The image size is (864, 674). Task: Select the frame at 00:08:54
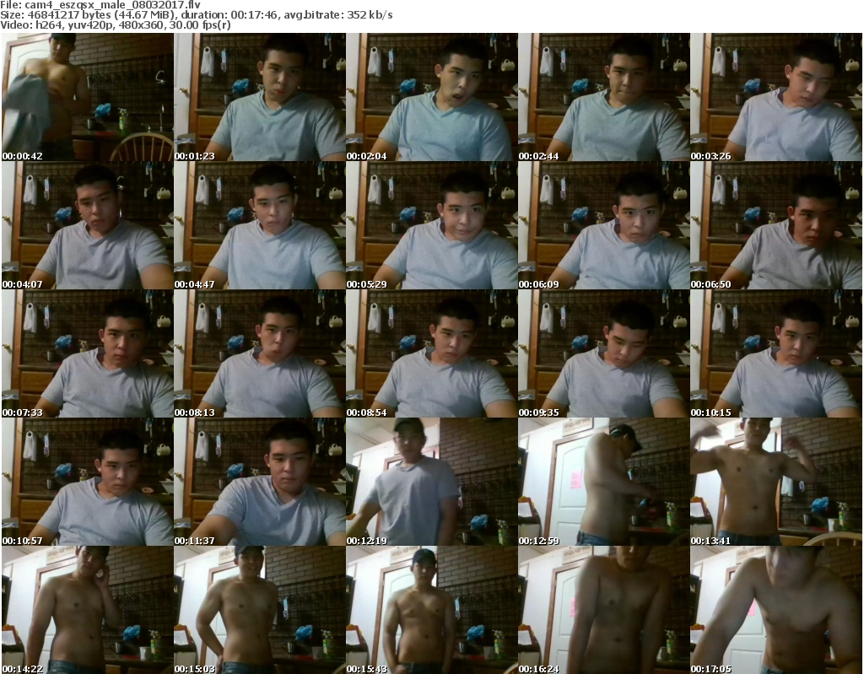431,353
